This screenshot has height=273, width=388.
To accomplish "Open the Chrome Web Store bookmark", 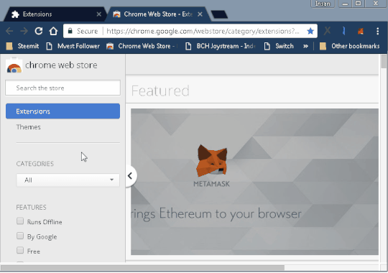I will point(141,46).
